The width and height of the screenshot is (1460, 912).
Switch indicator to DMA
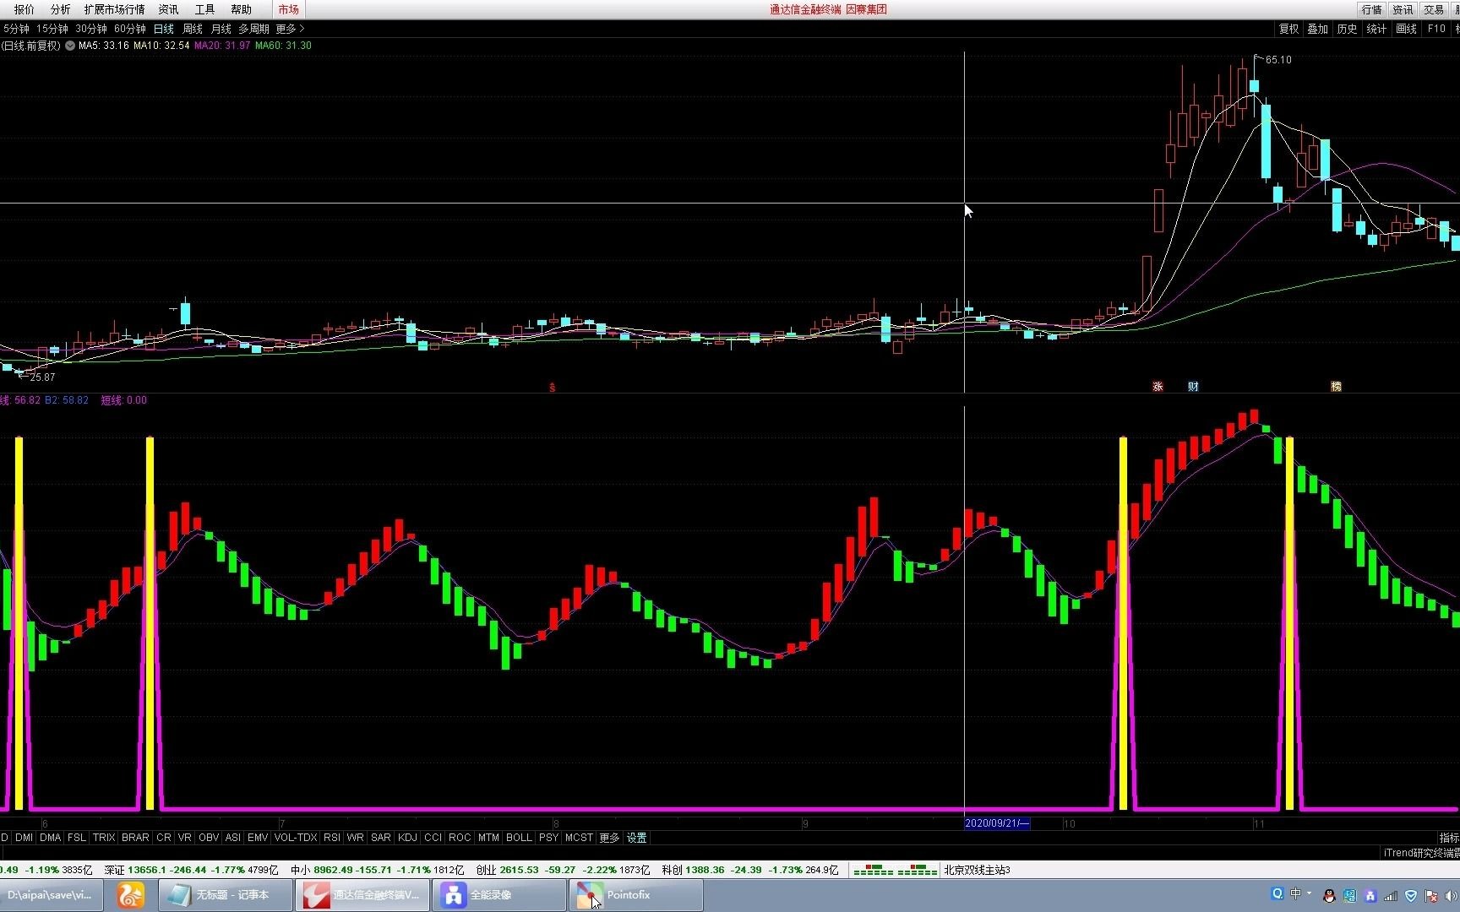click(51, 838)
